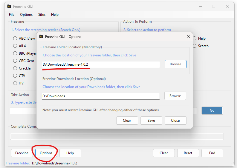Click the status bar Freevine folder path
The height and width of the screenshot is (168, 237).
click(55, 163)
